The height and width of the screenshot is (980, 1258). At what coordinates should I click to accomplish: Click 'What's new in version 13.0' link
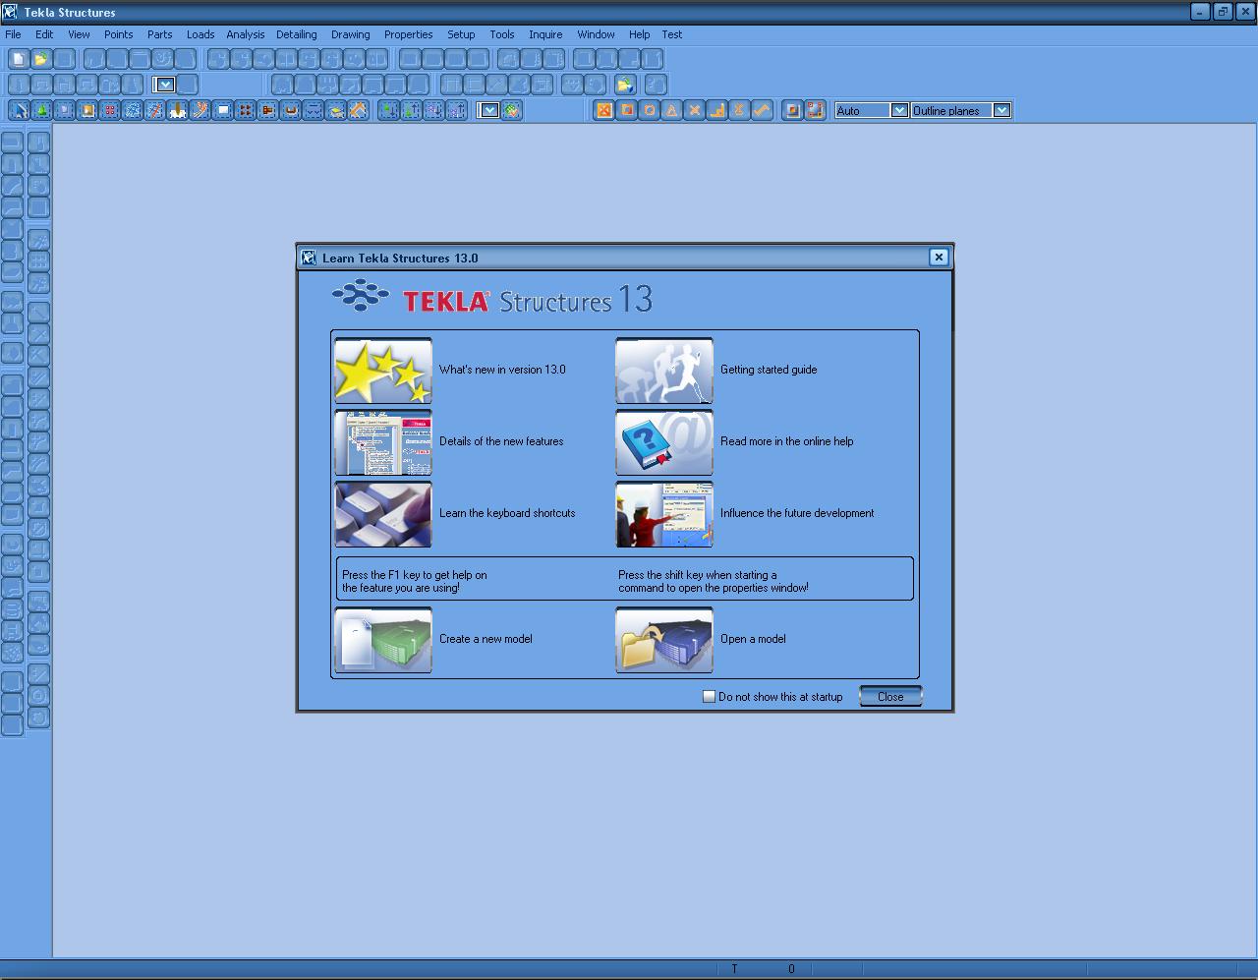(x=502, y=370)
